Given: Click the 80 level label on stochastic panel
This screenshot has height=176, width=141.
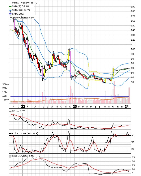Looking at the screenshot, I should tap(133, 135).
